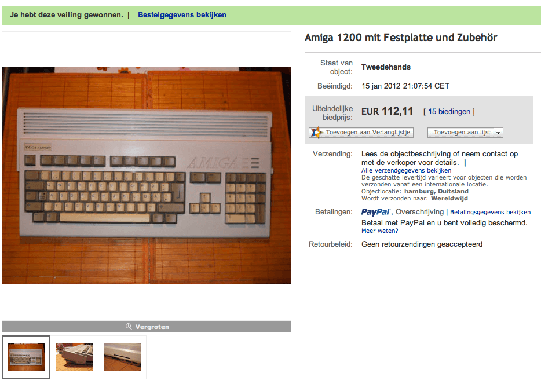Click the magnifier icon beside Vergroten
This screenshot has height=384, width=541.
(x=129, y=327)
